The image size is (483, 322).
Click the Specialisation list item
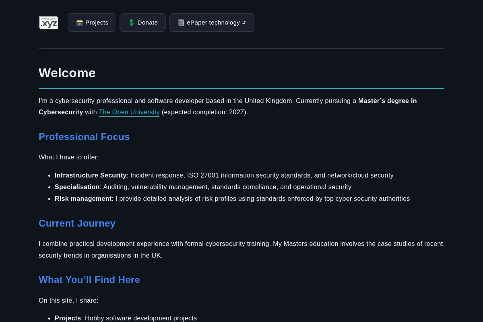point(203,187)
